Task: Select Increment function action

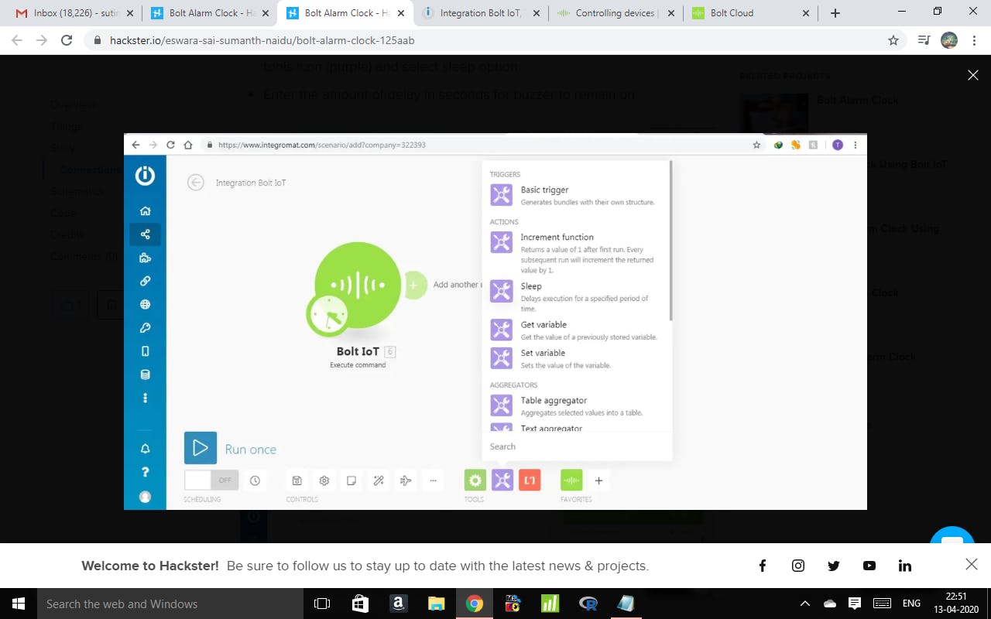Action: (576, 253)
